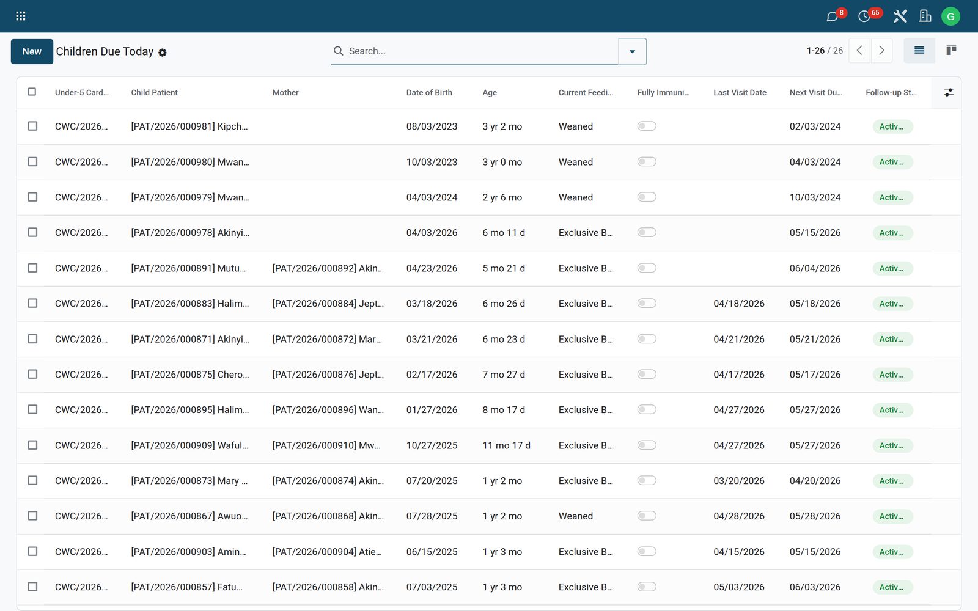
Task: Open mother record PAT/2026/000876 Jept
Action: [x=328, y=375]
